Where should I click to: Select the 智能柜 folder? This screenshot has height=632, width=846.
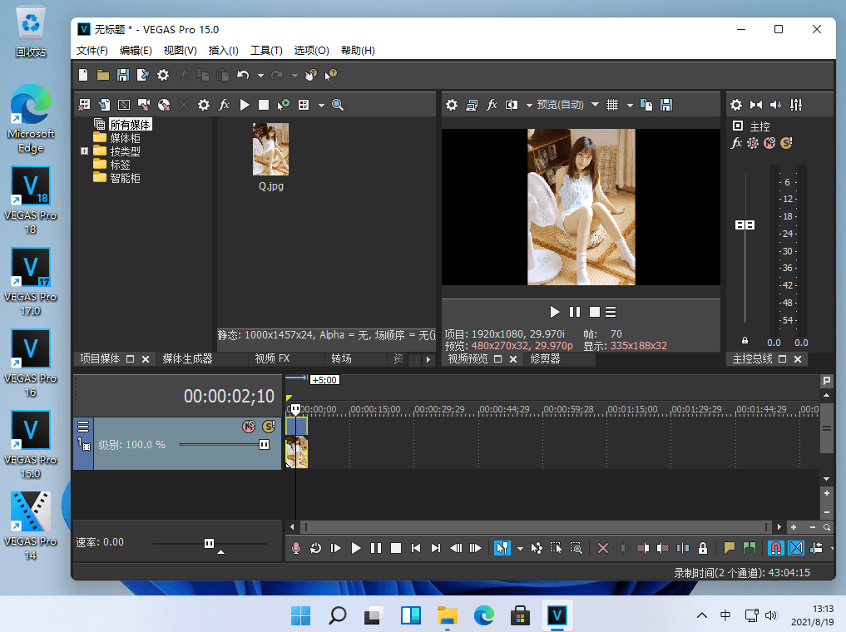click(x=125, y=178)
